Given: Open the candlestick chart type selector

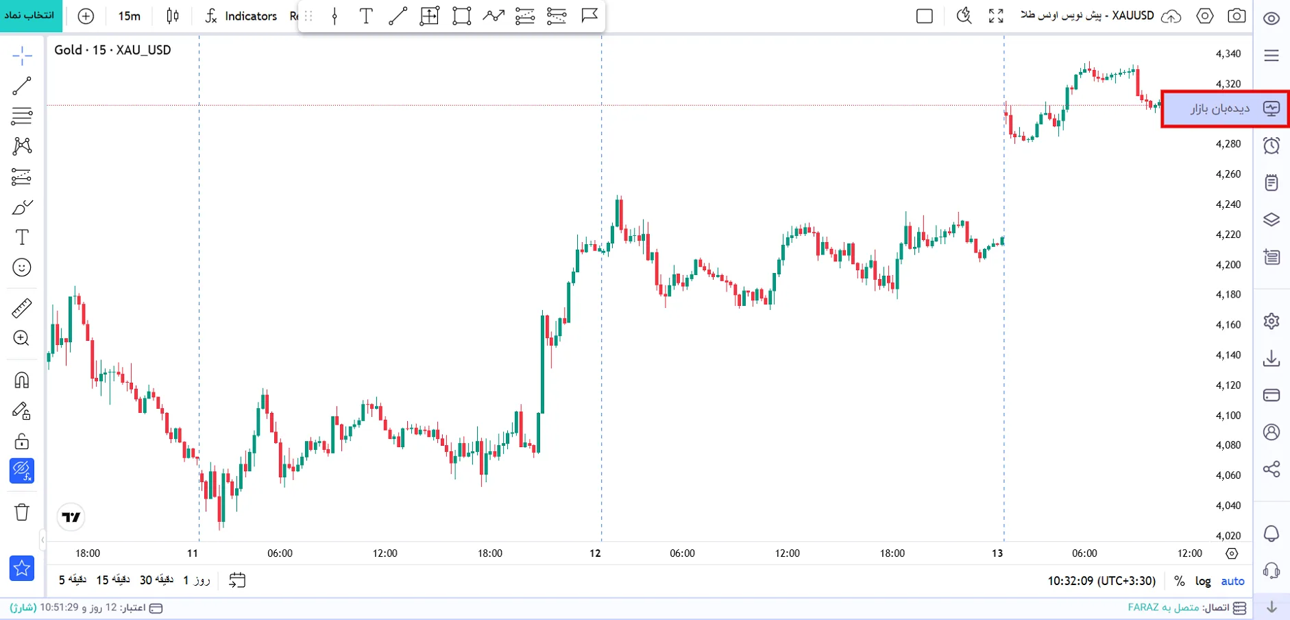Looking at the screenshot, I should 173,16.
